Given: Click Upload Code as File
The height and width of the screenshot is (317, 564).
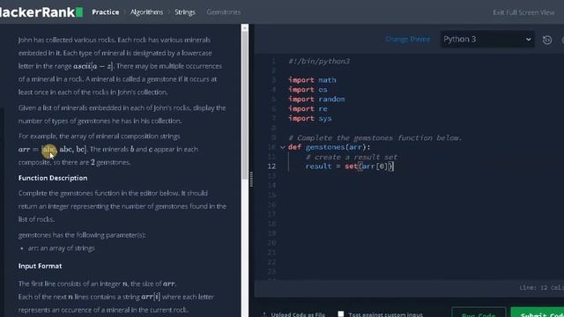Looking at the screenshot, I should 293,314.
